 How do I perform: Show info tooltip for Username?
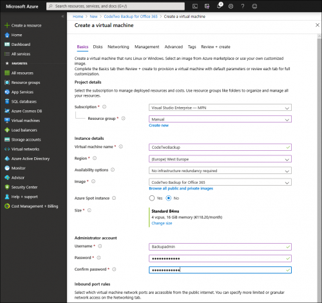100,246
